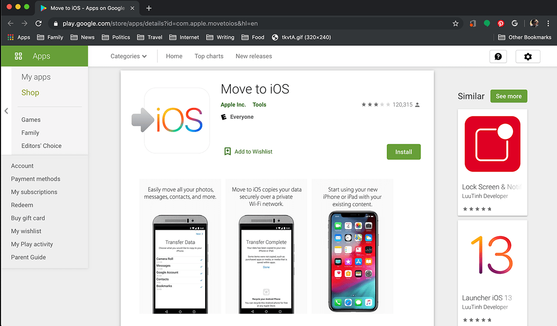Reload the page with refresh icon
Screen dimensions: 557x326
pyautogui.click(x=38, y=23)
